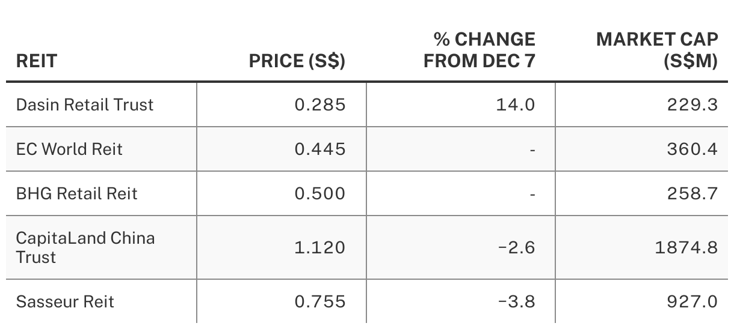Click price value 0.500
This screenshot has height=329, width=734.
pyautogui.click(x=320, y=193)
